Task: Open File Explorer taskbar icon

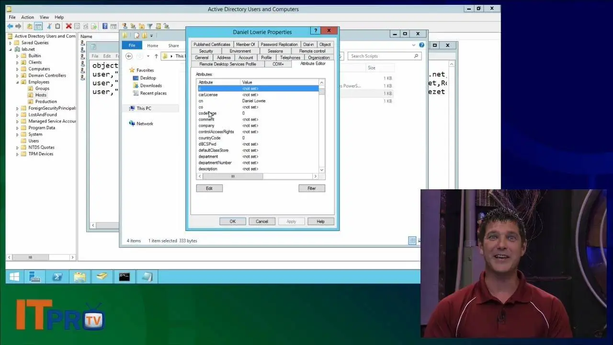Action: [80, 276]
